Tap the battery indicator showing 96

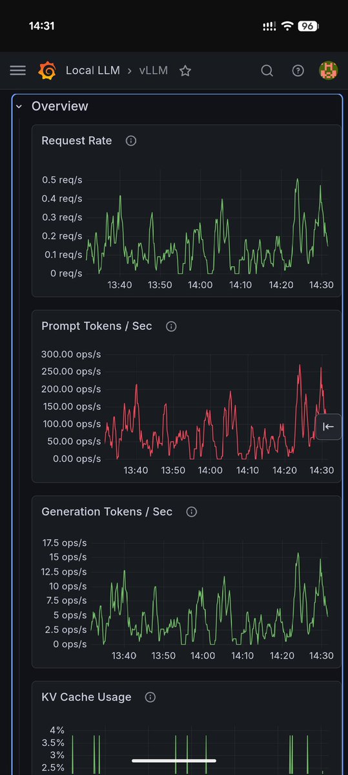[x=309, y=26]
